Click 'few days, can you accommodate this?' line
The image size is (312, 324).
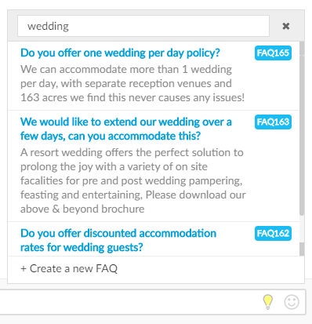[x=111, y=136]
